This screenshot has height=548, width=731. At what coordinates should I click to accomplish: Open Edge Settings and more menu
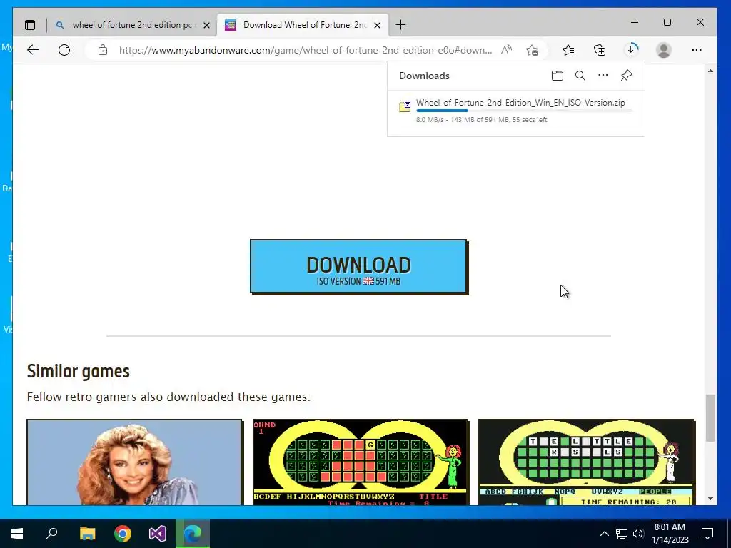697,50
